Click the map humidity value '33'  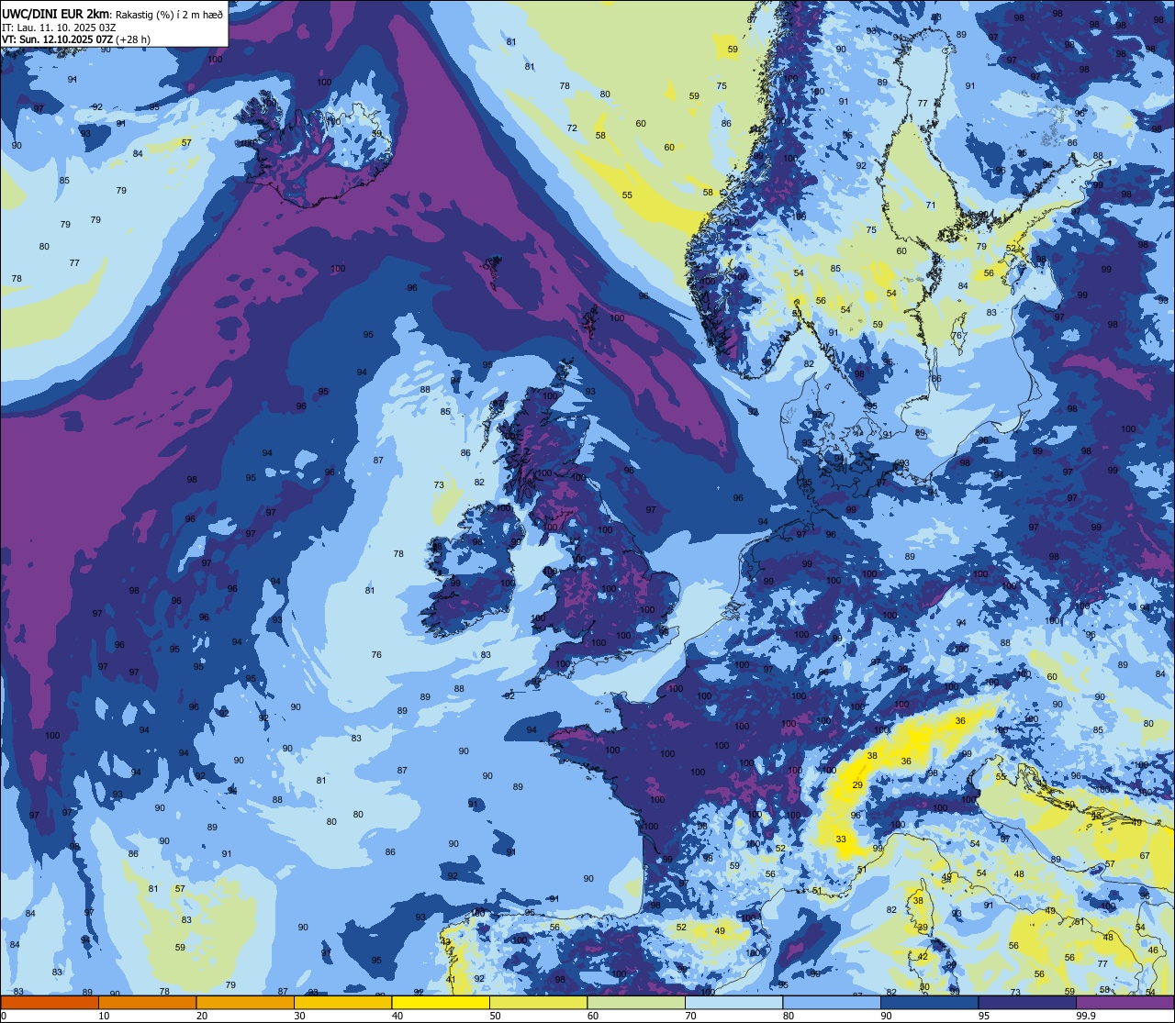841,840
